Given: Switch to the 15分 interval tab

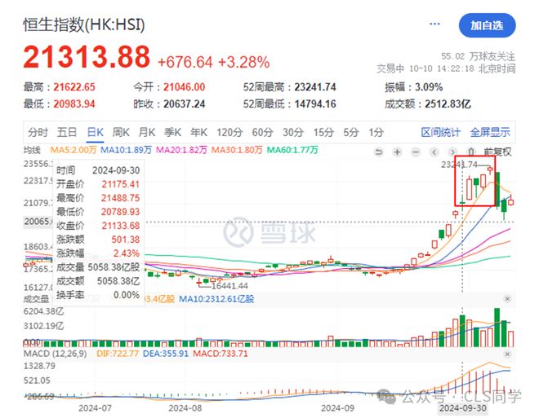Looking at the screenshot, I should pos(323,132).
